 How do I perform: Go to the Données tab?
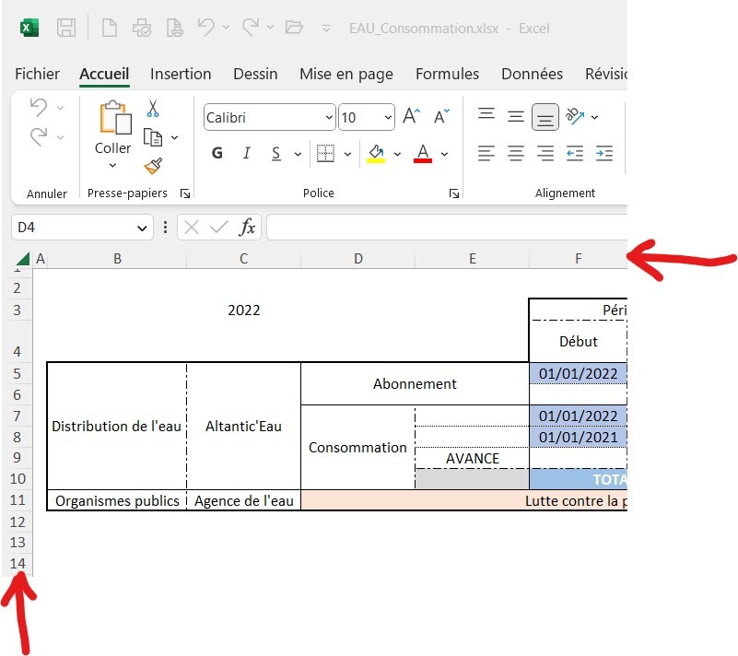pyautogui.click(x=532, y=74)
